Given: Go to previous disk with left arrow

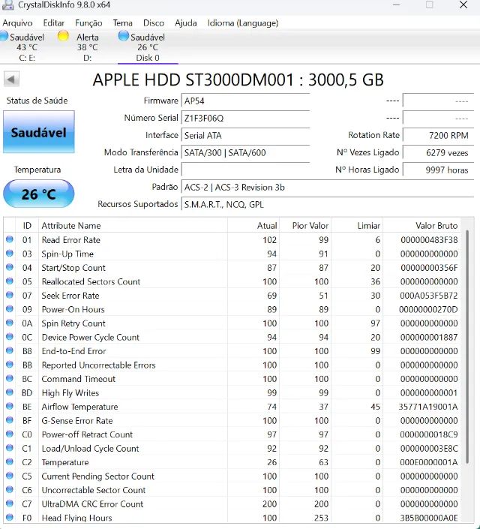Looking at the screenshot, I should 11,80.
